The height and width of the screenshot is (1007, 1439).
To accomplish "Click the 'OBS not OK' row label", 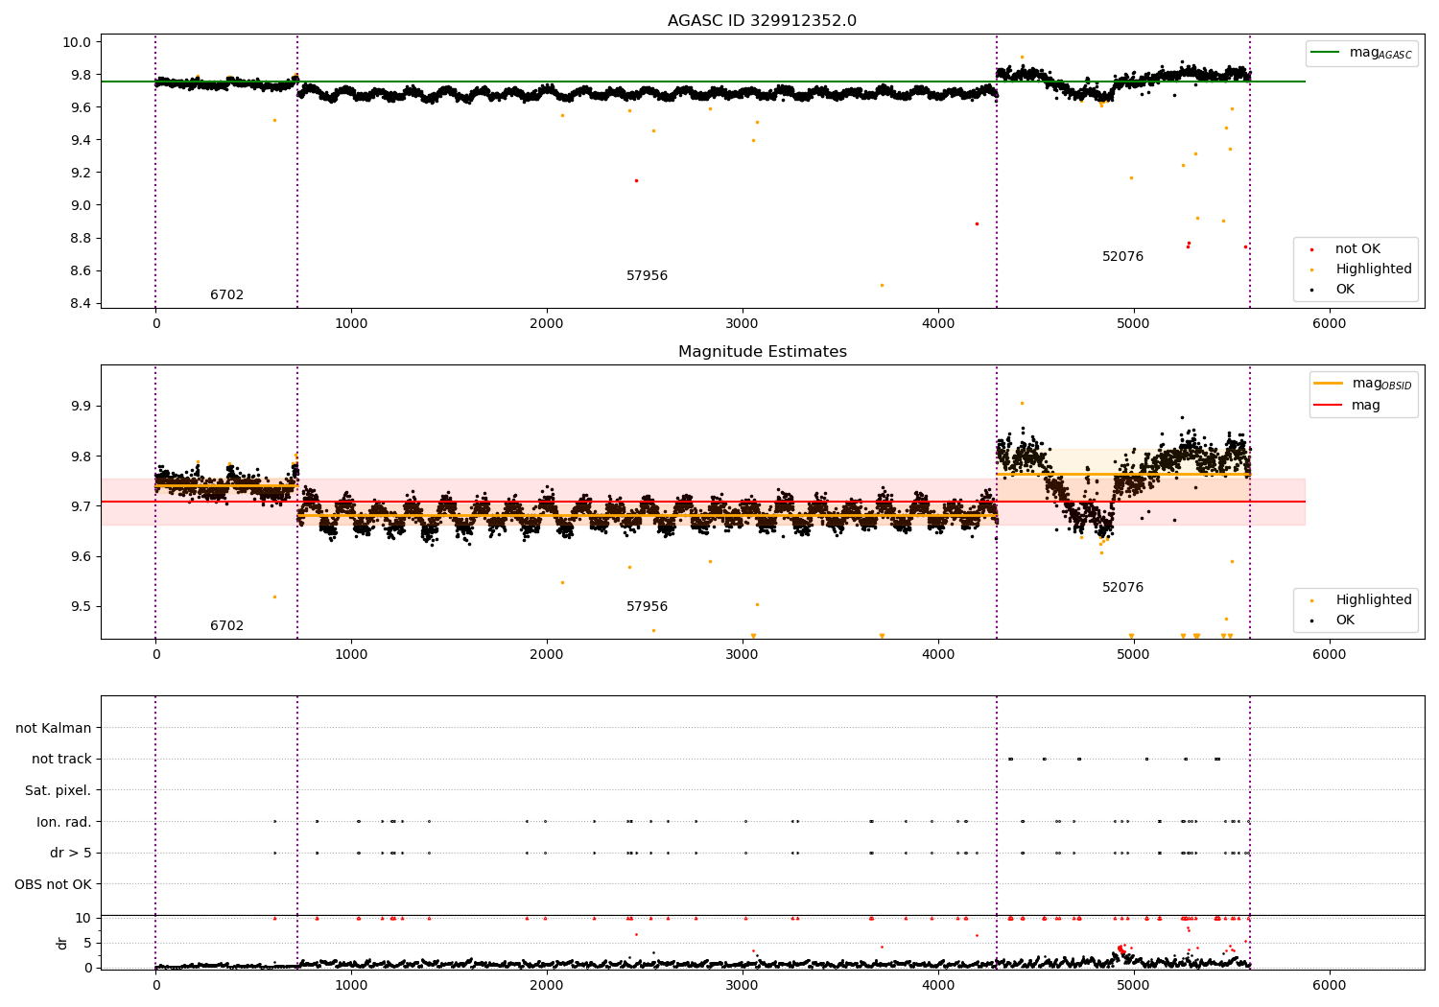I will pos(54,884).
